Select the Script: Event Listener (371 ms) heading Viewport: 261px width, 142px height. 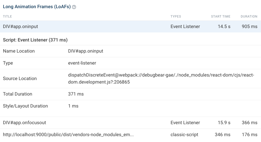(35, 40)
